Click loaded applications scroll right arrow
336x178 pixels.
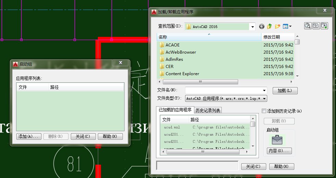(x=247, y=152)
